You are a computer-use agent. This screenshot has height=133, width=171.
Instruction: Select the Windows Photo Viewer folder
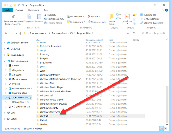tap(90, 99)
